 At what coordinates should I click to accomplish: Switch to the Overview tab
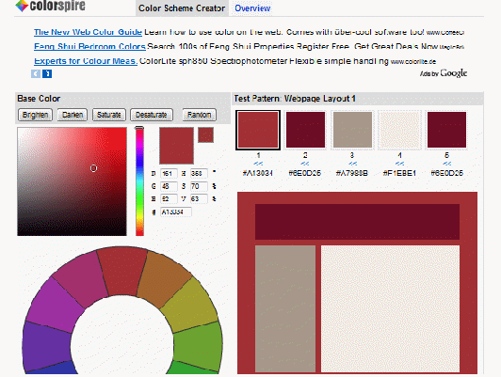tap(252, 8)
